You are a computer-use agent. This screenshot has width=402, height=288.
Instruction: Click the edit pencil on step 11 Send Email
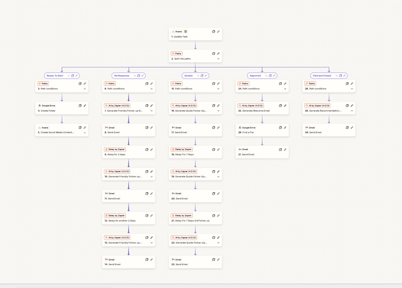pyautogui.click(x=152, y=193)
